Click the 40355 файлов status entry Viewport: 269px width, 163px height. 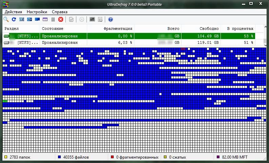point(76,157)
